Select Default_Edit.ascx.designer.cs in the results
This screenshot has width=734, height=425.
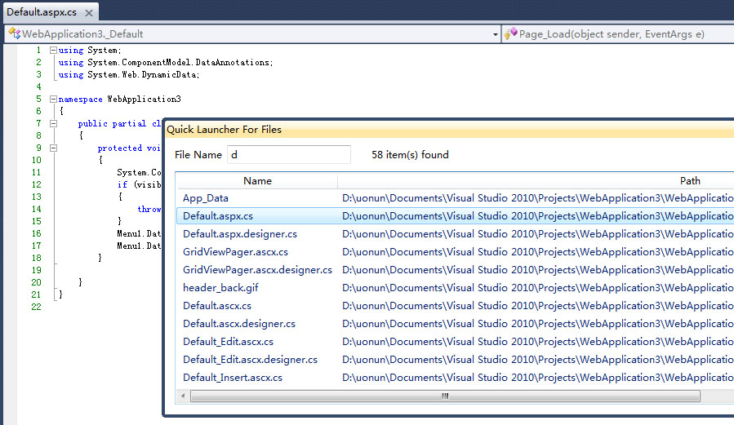(250, 360)
